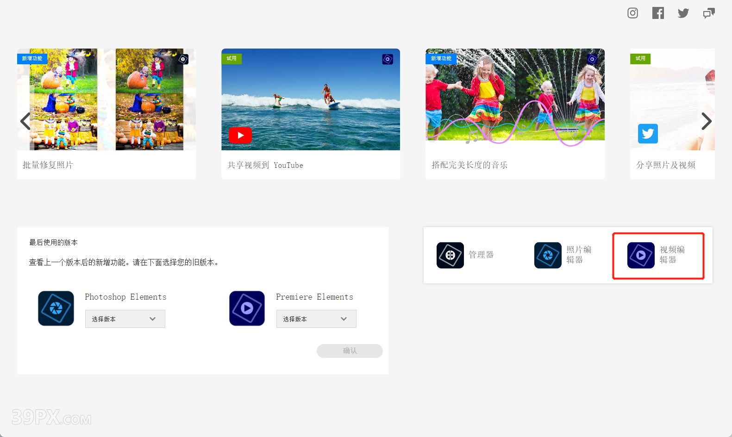
Task: Open the forum chat bubbles icon
Action: [x=709, y=13]
